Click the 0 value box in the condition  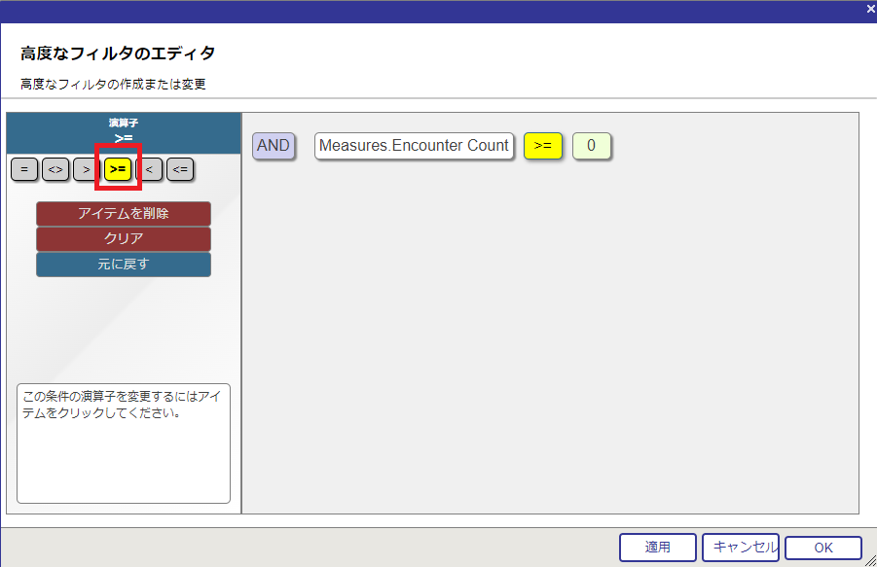click(x=591, y=146)
